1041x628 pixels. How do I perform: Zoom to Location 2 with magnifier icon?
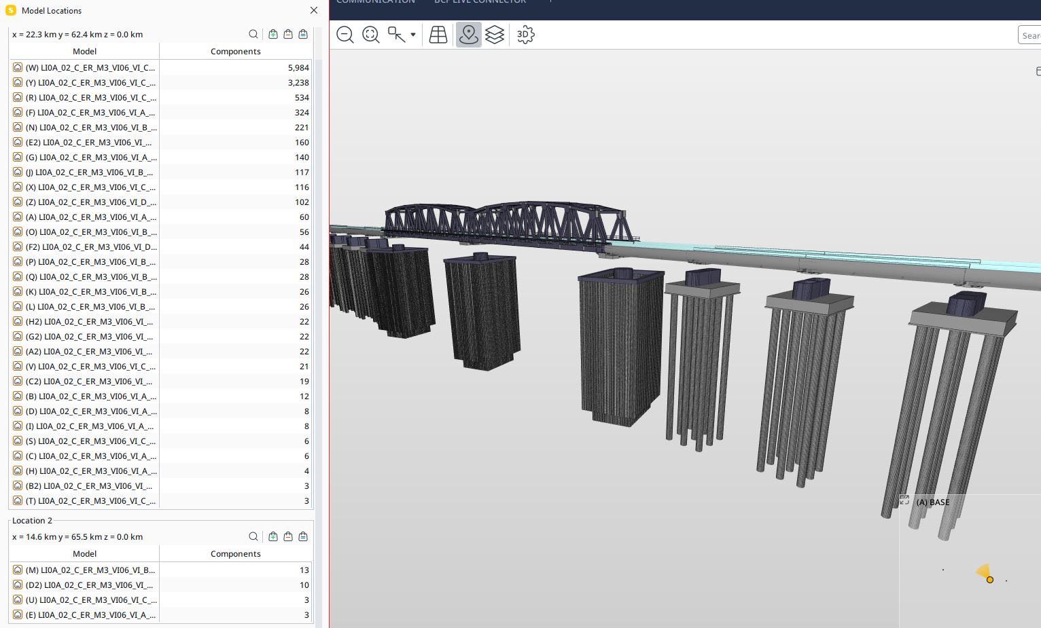click(253, 536)
